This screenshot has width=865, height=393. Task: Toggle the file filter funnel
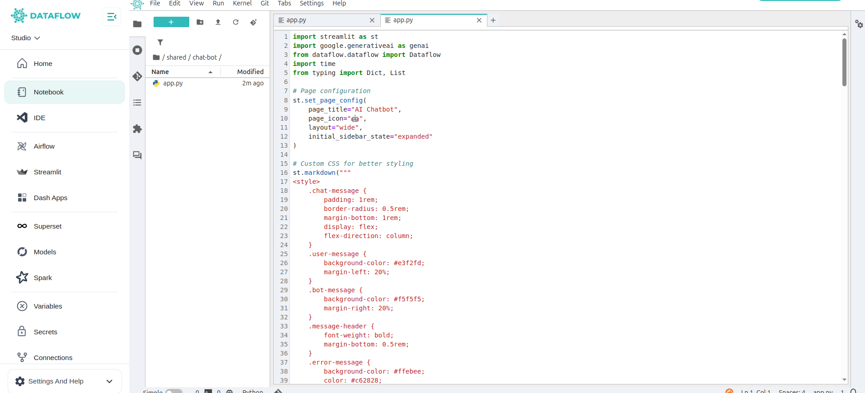(x=160, y=42)
